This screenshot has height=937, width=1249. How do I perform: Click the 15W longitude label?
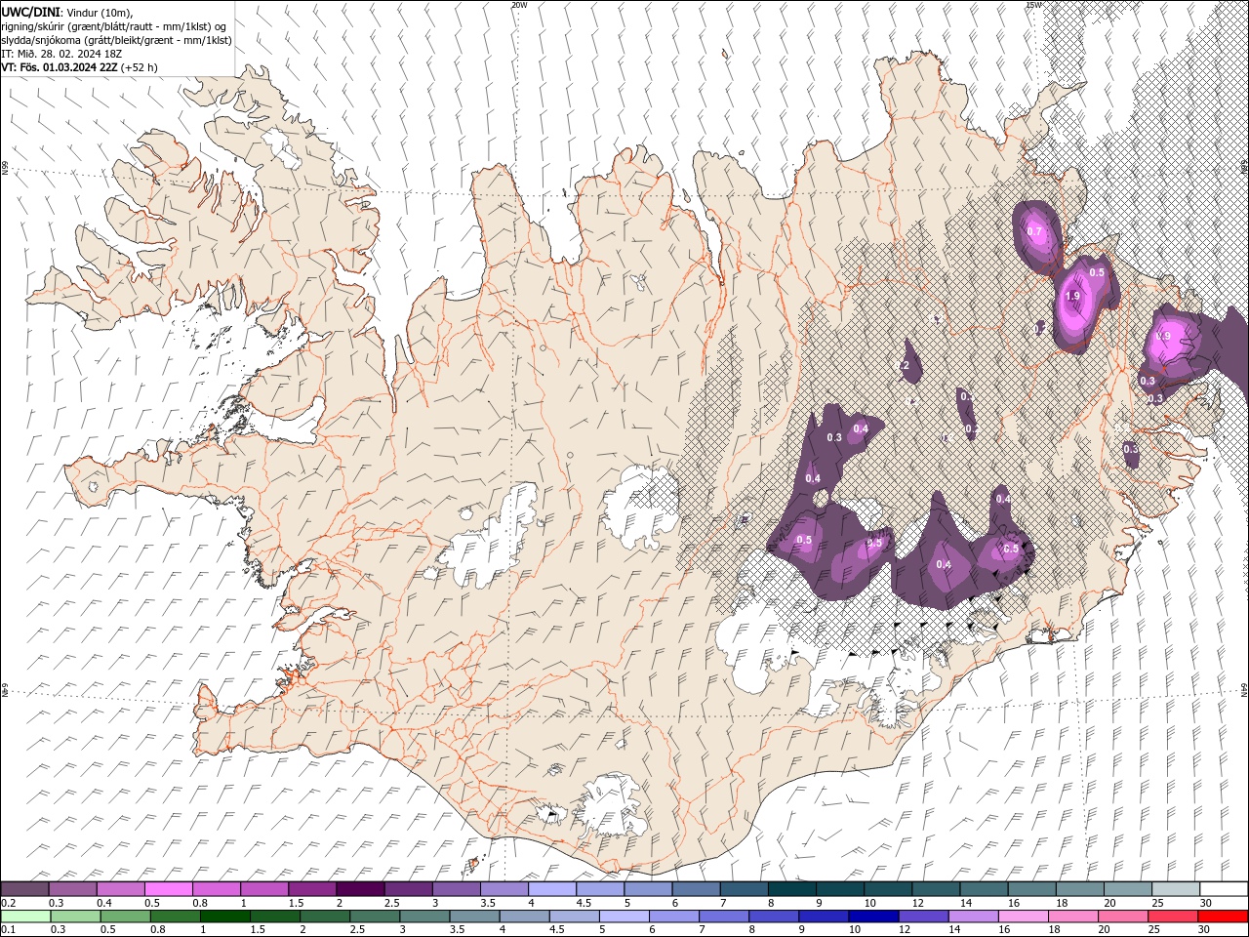(1033, 5)
